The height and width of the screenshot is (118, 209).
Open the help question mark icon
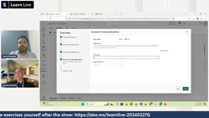click(x=195, y=24)
